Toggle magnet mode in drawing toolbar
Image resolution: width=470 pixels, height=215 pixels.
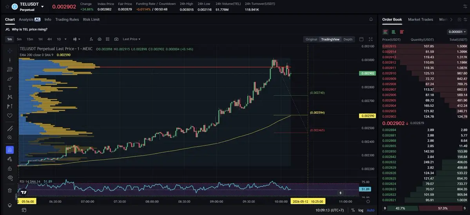9,150
